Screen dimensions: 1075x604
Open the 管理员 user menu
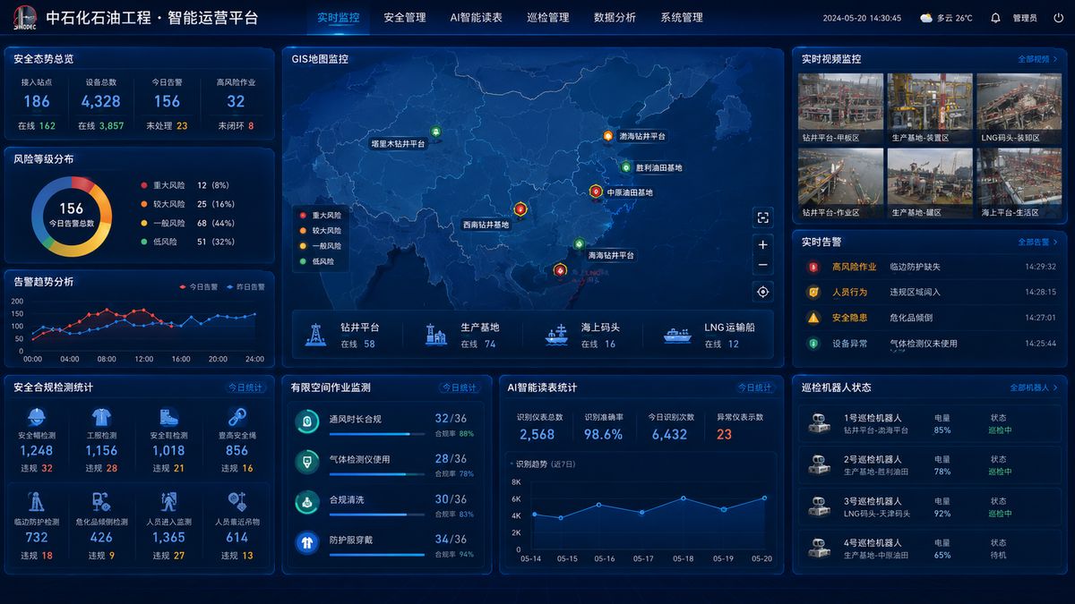coord(1025,18)
